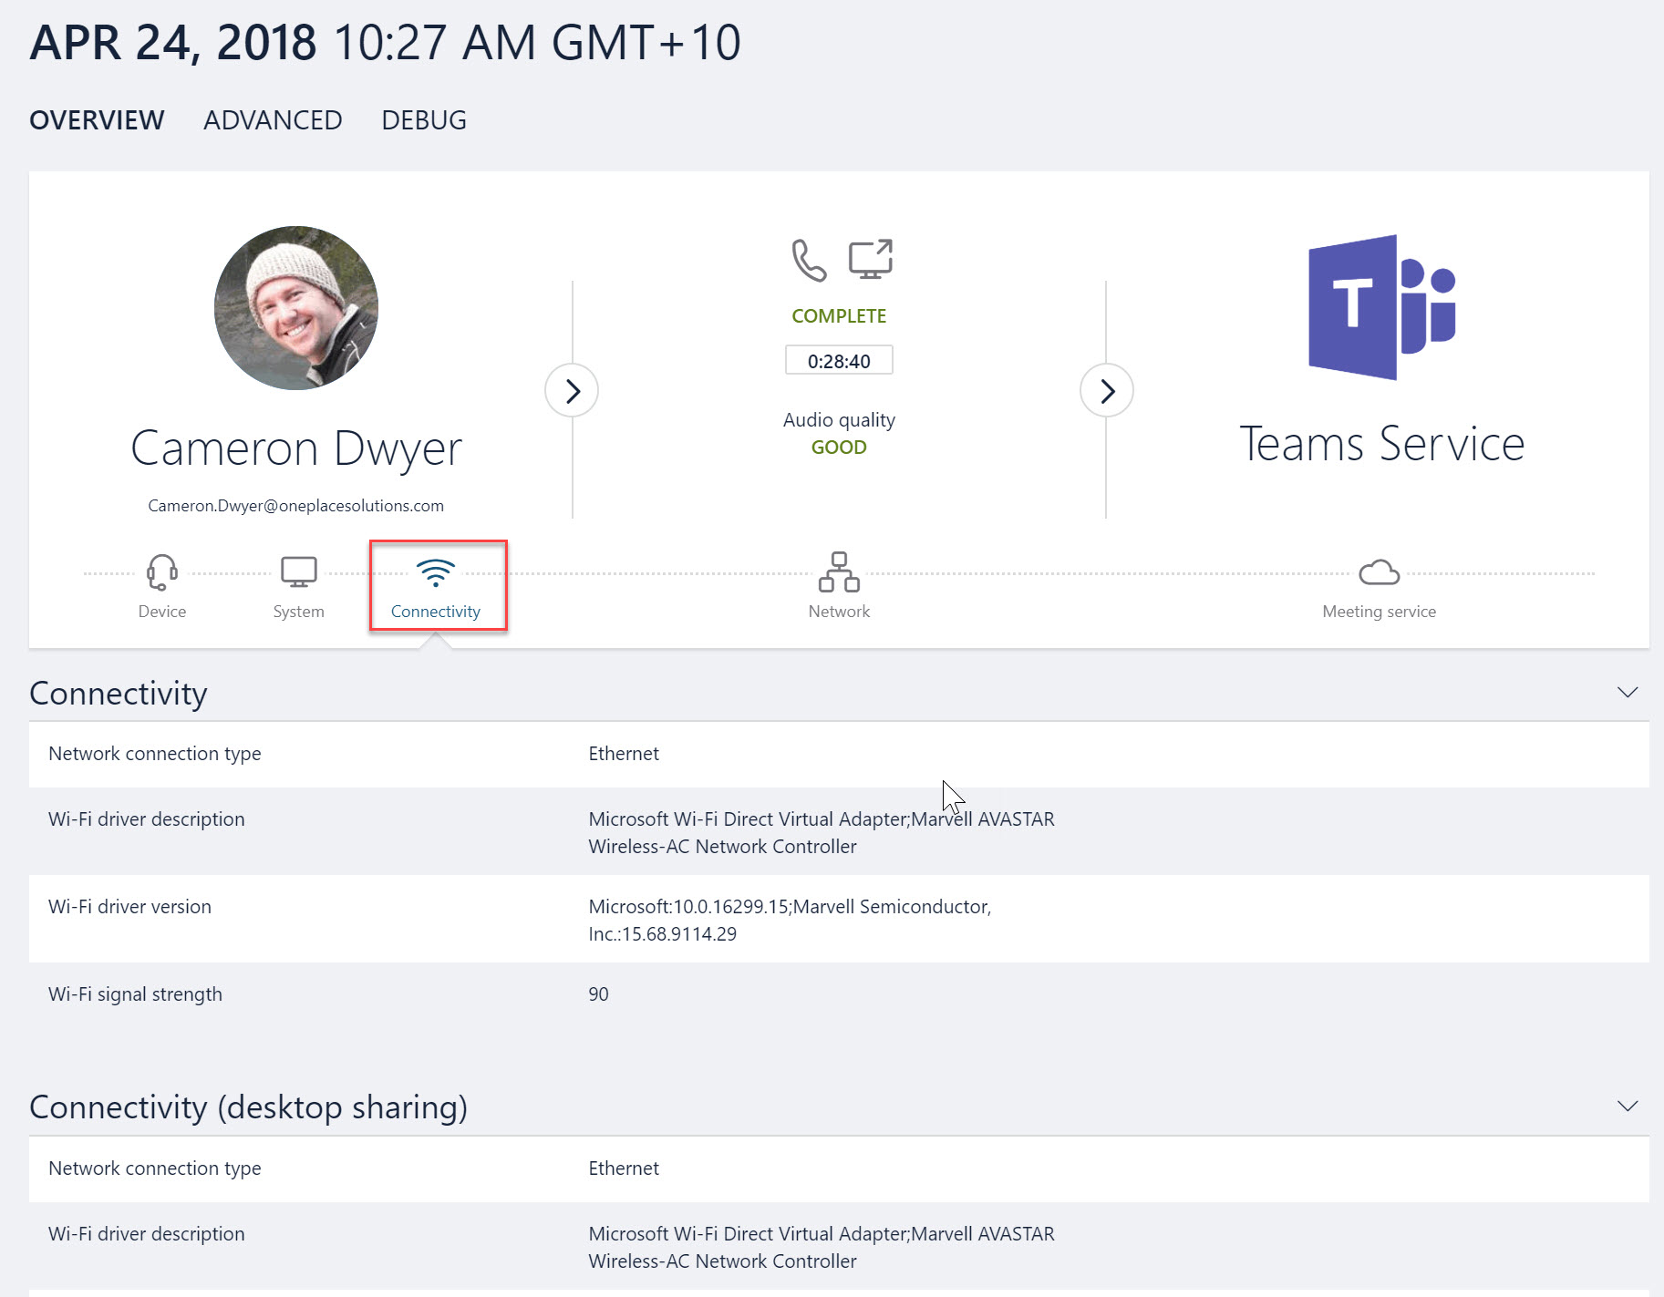
Task: Click the 0:28:40 call duration indicator
Action: [x=838, y=359]
